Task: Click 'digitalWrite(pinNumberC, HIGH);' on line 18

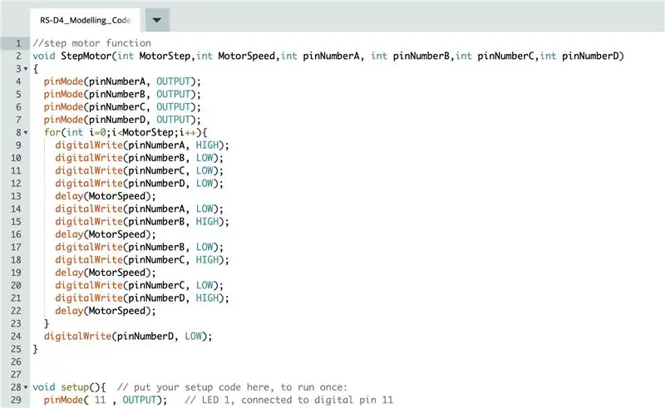Action: click(141, 259)
